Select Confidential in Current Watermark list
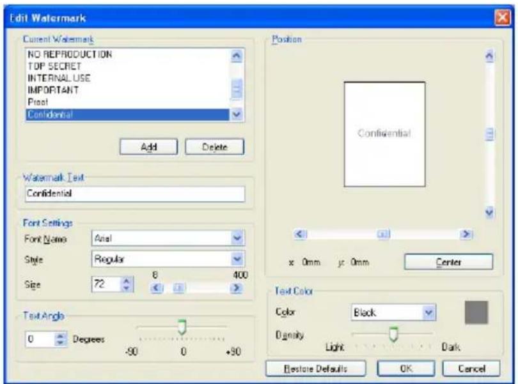The width and height of the screenshot is (518, 384). (x=127, y=114)
